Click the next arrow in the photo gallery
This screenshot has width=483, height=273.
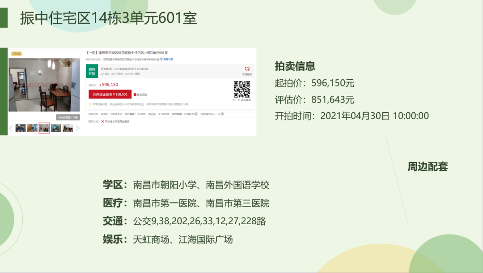[77, 128]
